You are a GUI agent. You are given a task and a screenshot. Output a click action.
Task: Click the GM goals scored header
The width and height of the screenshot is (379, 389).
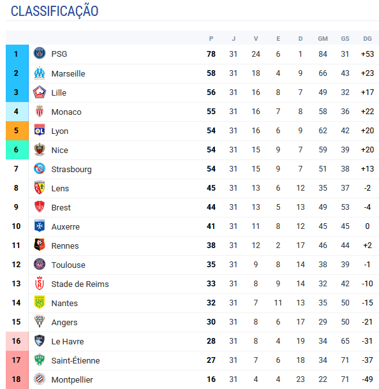[323, 39]
